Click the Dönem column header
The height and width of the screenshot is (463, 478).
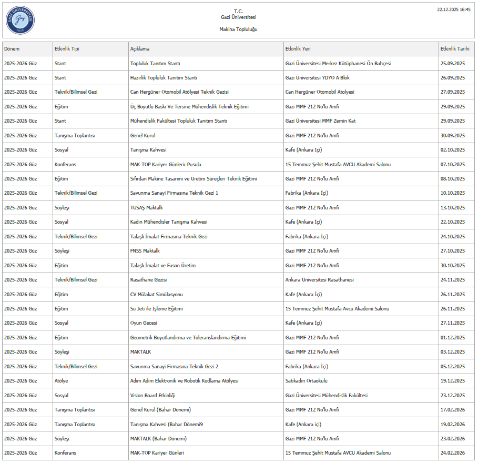12,49
